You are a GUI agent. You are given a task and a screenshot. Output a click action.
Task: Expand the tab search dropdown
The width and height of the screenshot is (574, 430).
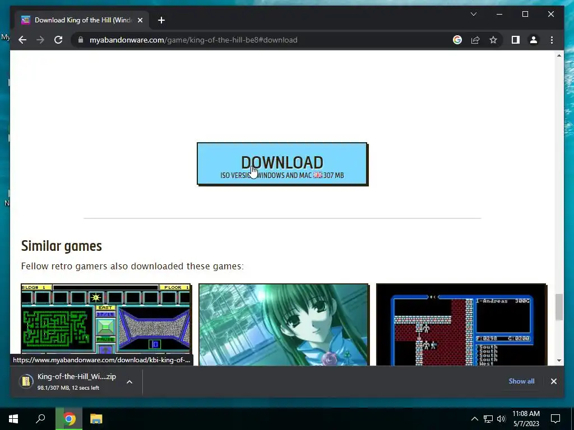point(473,14)
